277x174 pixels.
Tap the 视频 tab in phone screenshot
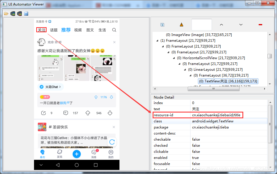coord(78,30)
